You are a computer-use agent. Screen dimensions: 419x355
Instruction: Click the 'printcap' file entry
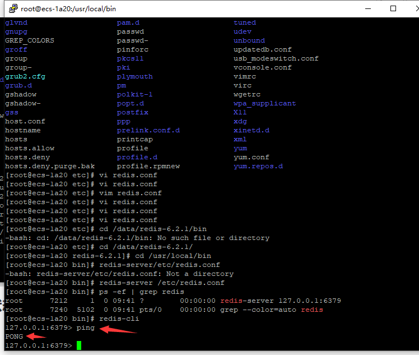coord(134,140)
